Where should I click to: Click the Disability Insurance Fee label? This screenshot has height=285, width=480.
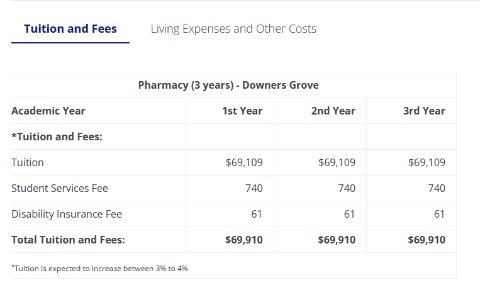tap(67, 214)
